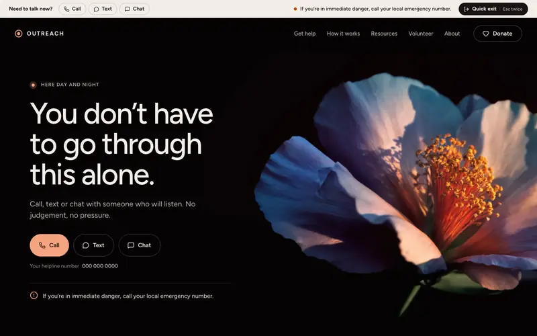Open the How it works page
537x336 pixels.
click(343, 34)
